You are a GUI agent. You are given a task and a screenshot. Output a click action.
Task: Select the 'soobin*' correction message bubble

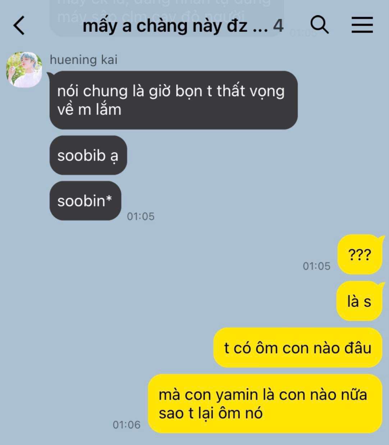[85, 201]
